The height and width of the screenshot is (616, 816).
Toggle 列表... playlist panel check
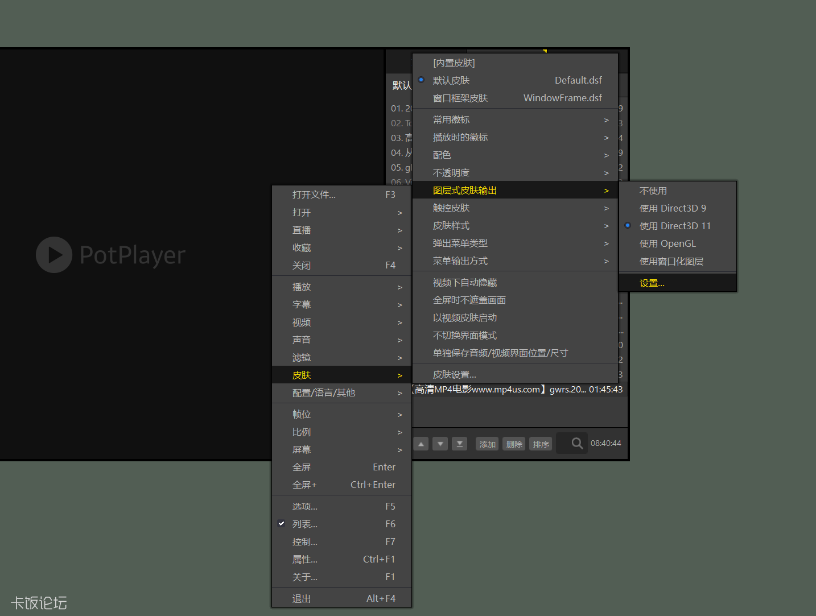point(341,524)
